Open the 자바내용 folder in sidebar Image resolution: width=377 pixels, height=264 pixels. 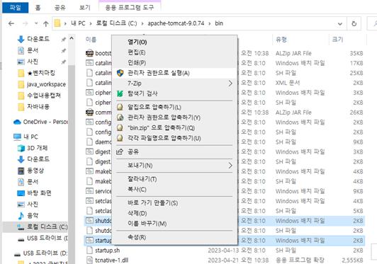pyautogui.click(x=38, y=107)
